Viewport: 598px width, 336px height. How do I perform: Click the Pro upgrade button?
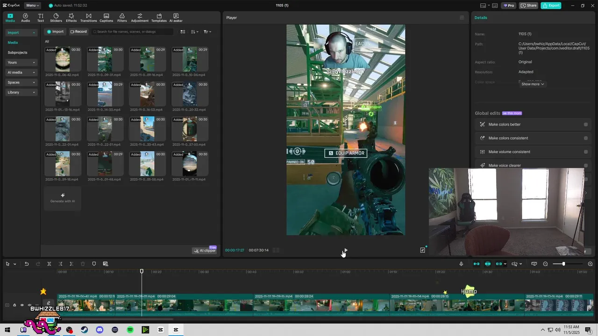point(508,6)
